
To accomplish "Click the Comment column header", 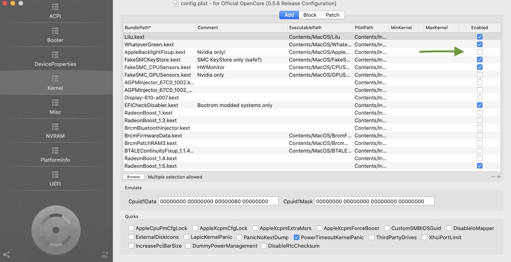I will tap(242, 28).
